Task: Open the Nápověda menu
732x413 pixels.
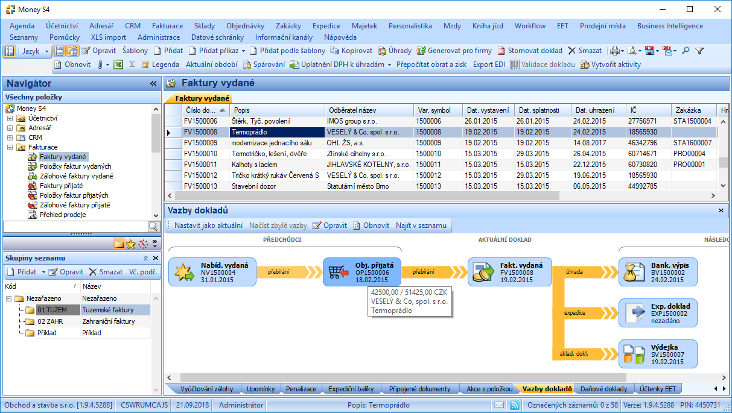Action: pyautogui.click(x=340, y=37)
